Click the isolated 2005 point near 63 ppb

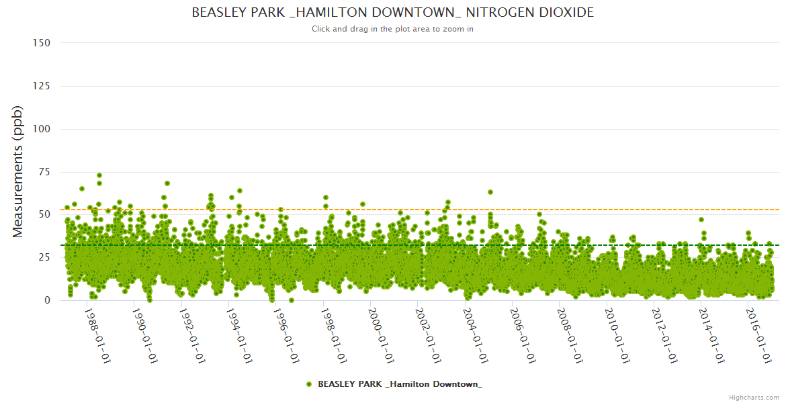click(490, 192)
